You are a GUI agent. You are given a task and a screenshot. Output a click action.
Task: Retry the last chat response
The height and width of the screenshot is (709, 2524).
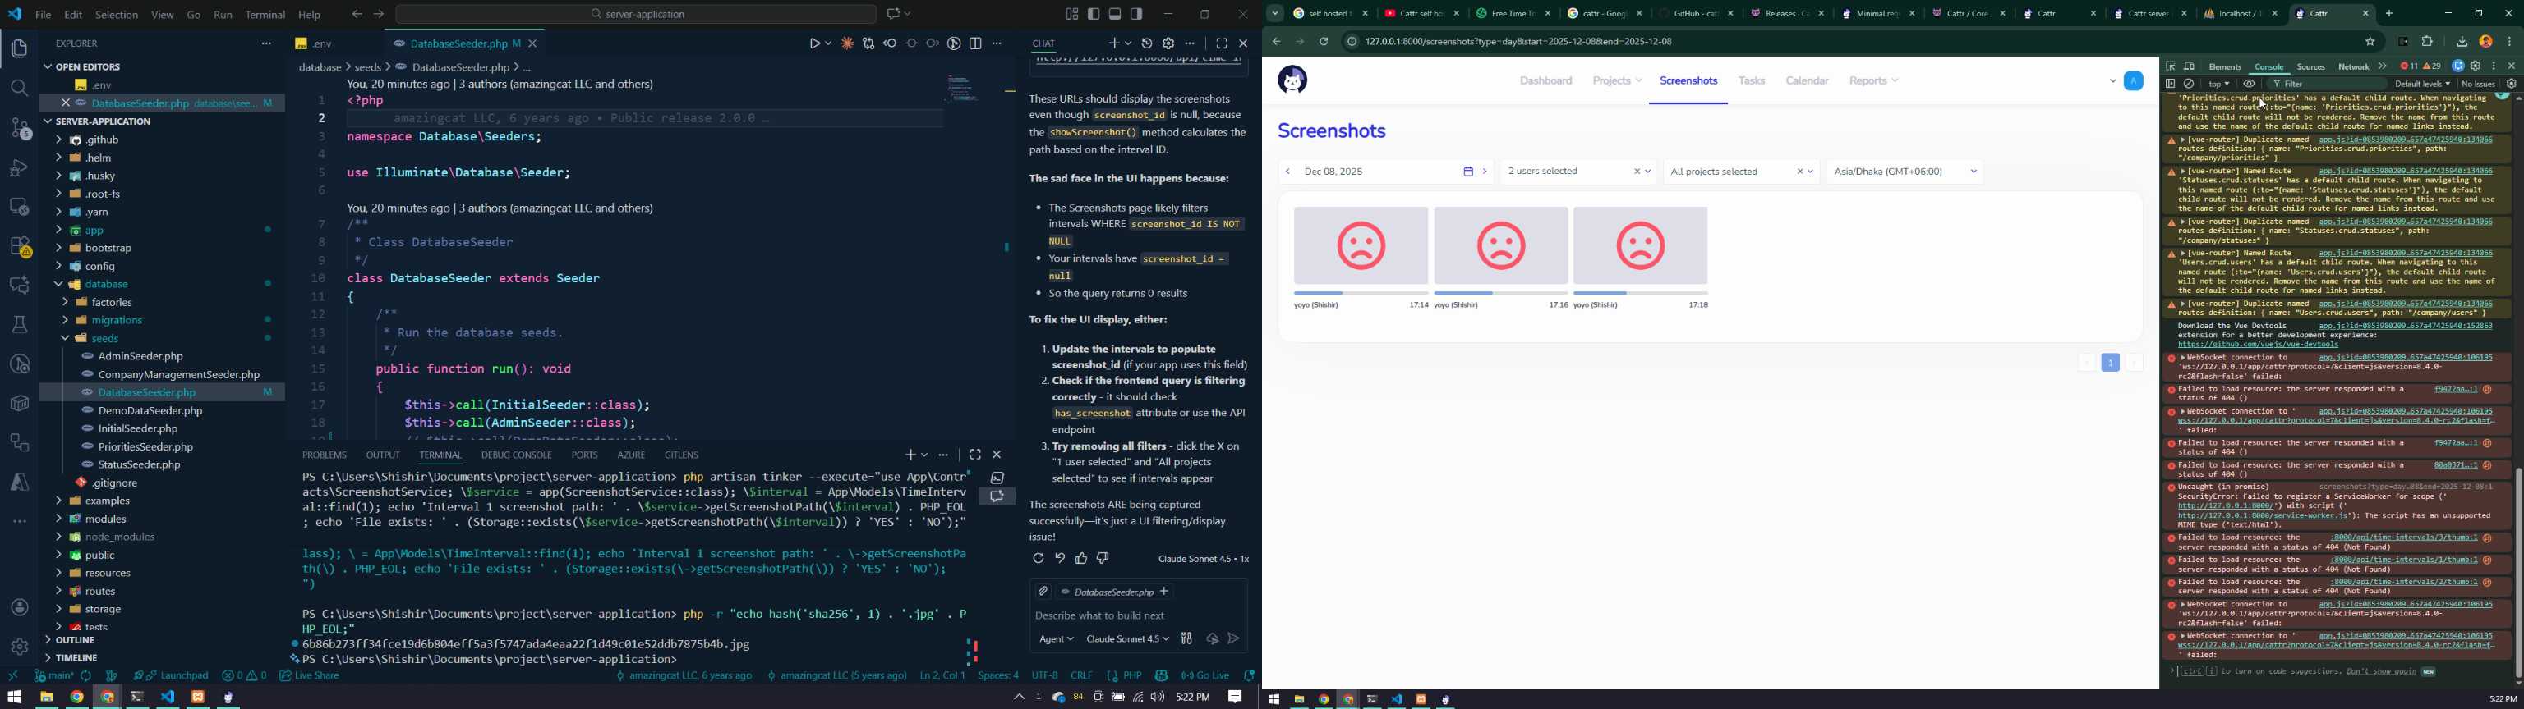1038,558
